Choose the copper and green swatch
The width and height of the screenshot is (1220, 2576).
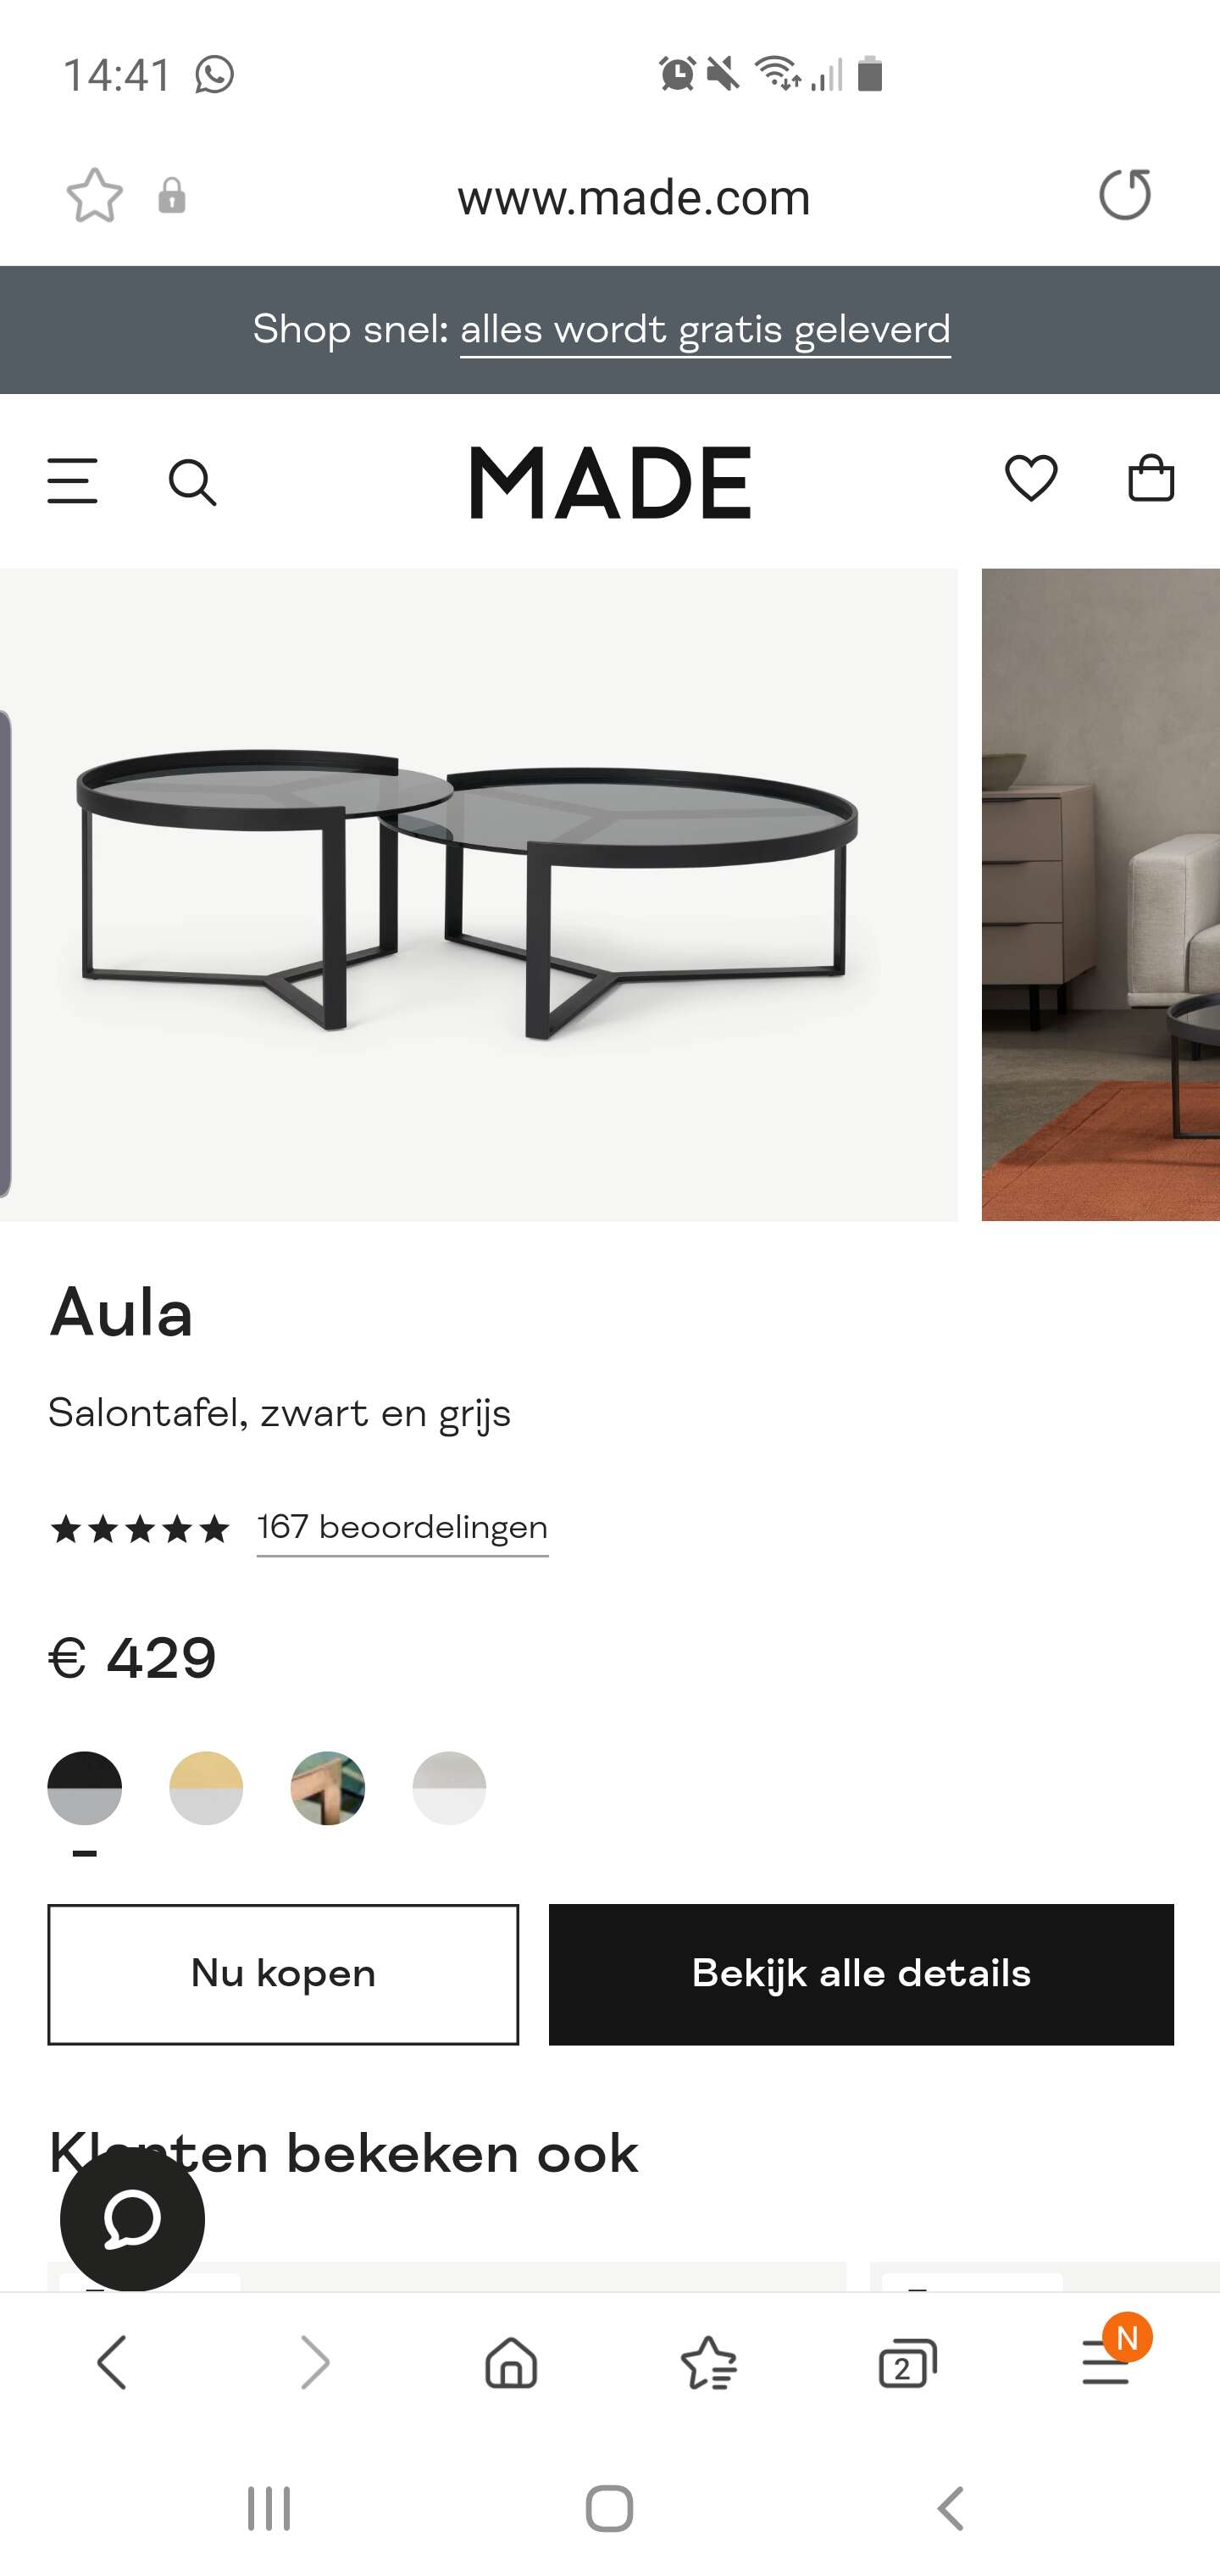click(x=328, y=1788)
